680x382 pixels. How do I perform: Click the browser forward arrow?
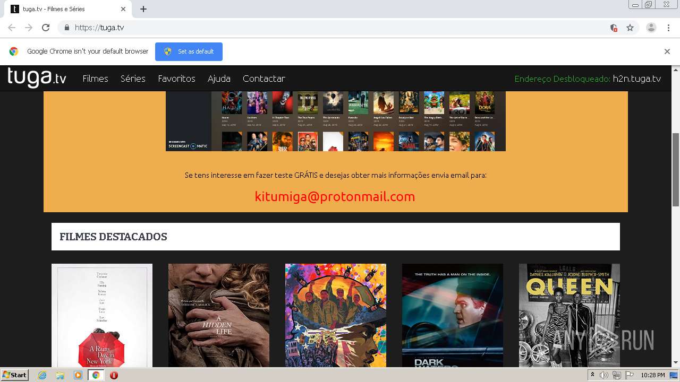29,28
